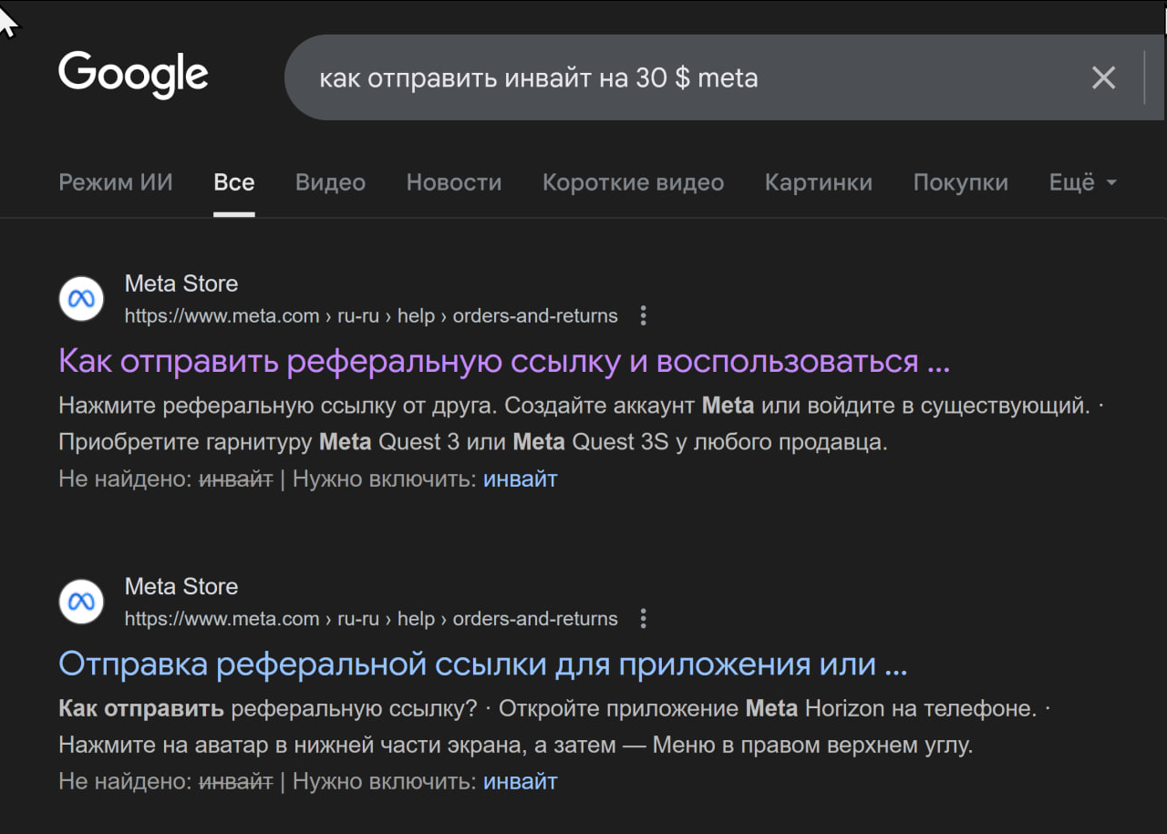Open the Видео tab
1167x834 pixels.
click(330, 182)
